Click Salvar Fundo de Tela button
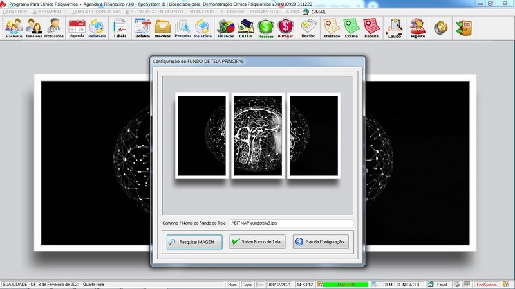The image size is (515, 289). click(257, 242)
